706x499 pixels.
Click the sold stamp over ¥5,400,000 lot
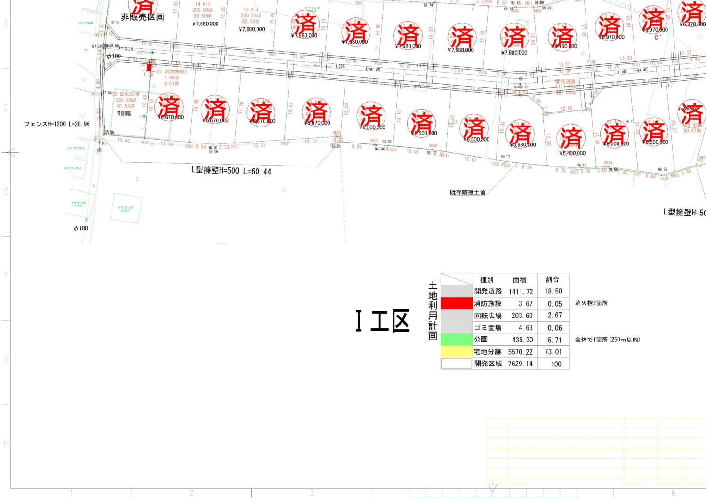(x=571, y=139)
